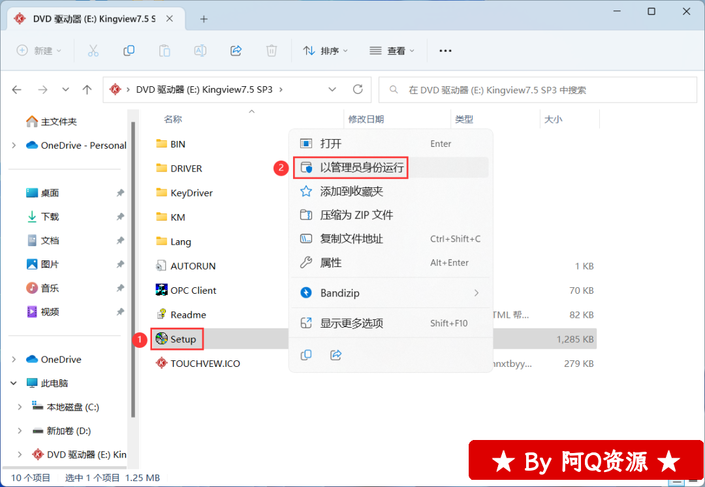Click the copy icon at context menu bottom
Viewport: 705px width, 487px height.
click(306, 354)
